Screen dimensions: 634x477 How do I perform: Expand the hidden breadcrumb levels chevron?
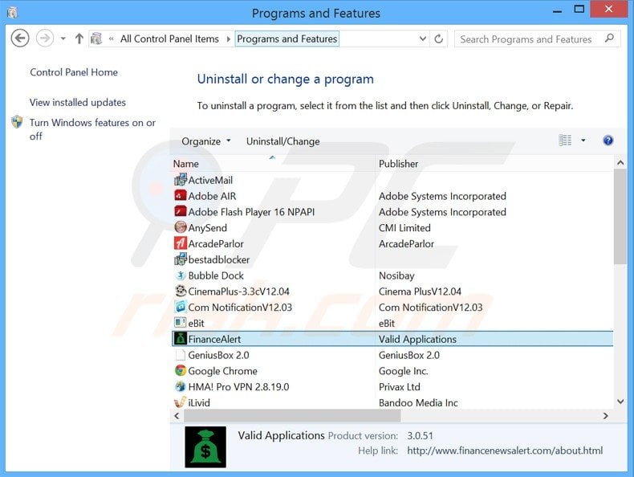click(x=112, y=39)
